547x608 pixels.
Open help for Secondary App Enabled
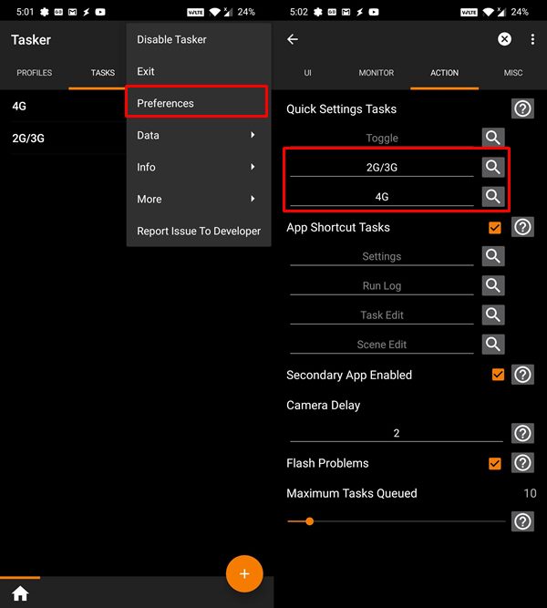pyautogui.click(x=522, y=375)
